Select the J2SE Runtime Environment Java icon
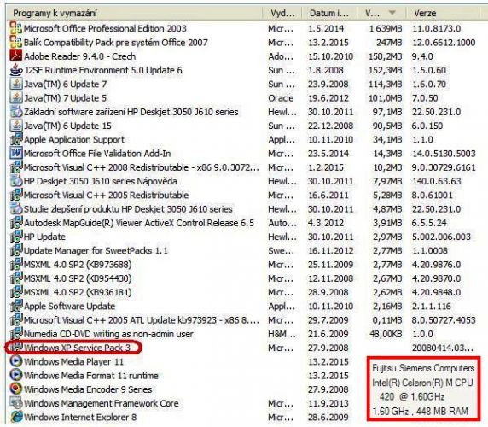 (x=16, y=70)
